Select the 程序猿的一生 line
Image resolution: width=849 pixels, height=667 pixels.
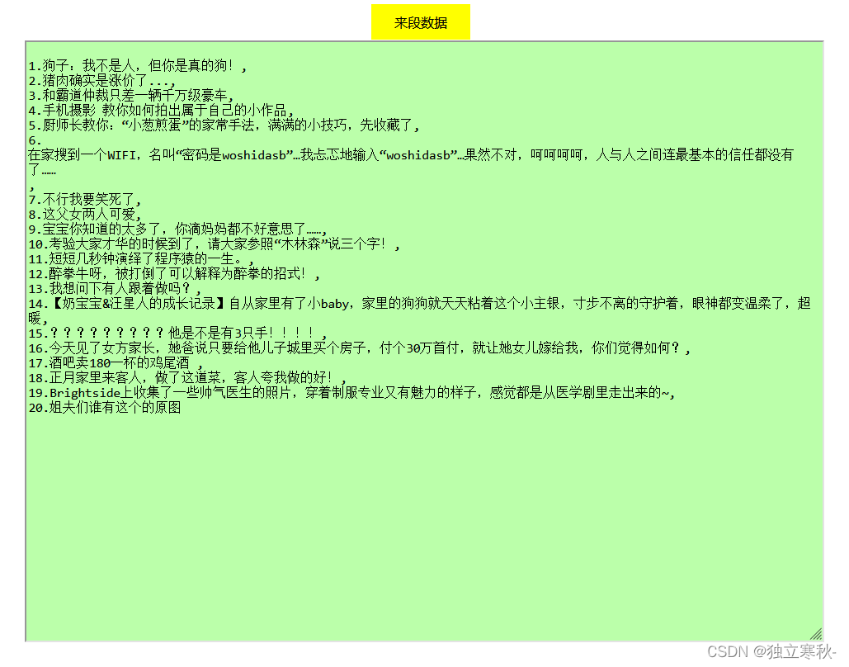140,259
